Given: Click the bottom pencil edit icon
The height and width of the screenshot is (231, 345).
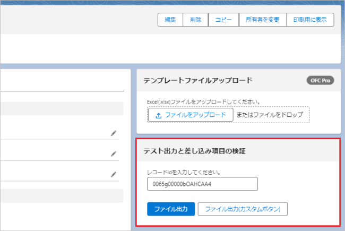Looking at the screenshot, I should click(x=113, y=174).
